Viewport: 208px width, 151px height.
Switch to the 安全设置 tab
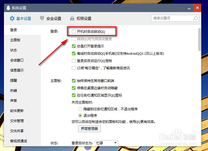point(50,19)
